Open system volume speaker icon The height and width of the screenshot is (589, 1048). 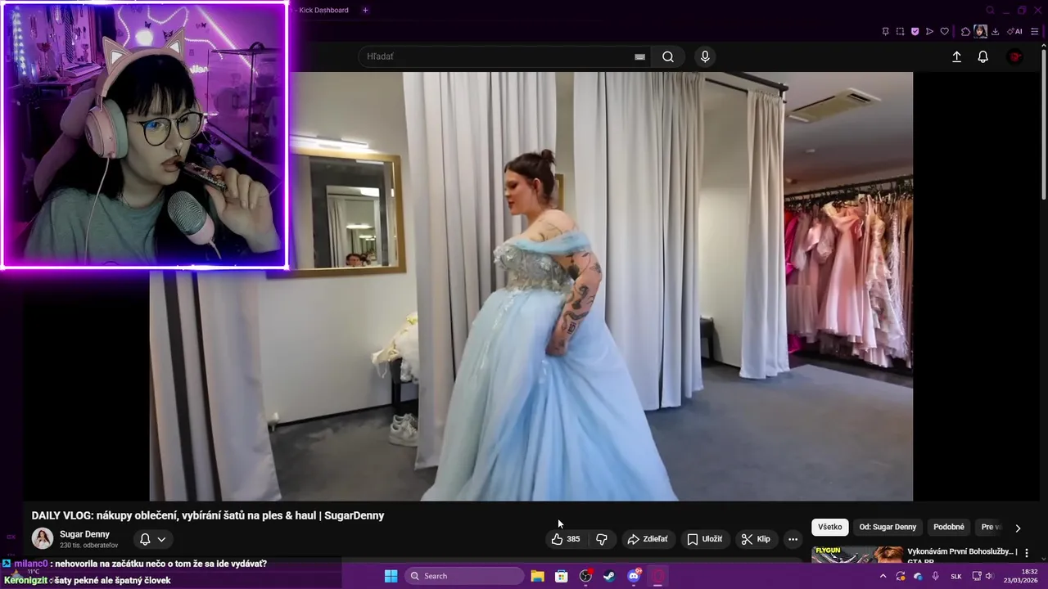(x=989, y=576)
